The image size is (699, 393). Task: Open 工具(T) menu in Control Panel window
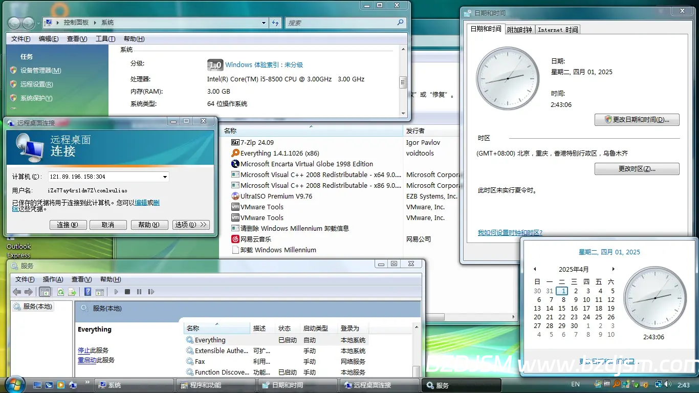(x=105, y=39)
